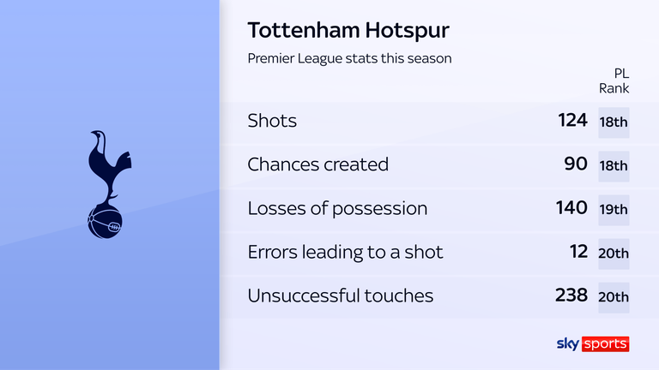The image size is (659, 370).
Task: Click the 20th rank badge for Errors
Action: tap(614, 254)
